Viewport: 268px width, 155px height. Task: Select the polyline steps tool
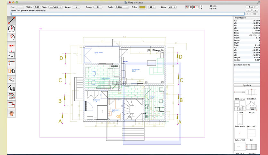[12, 105]
